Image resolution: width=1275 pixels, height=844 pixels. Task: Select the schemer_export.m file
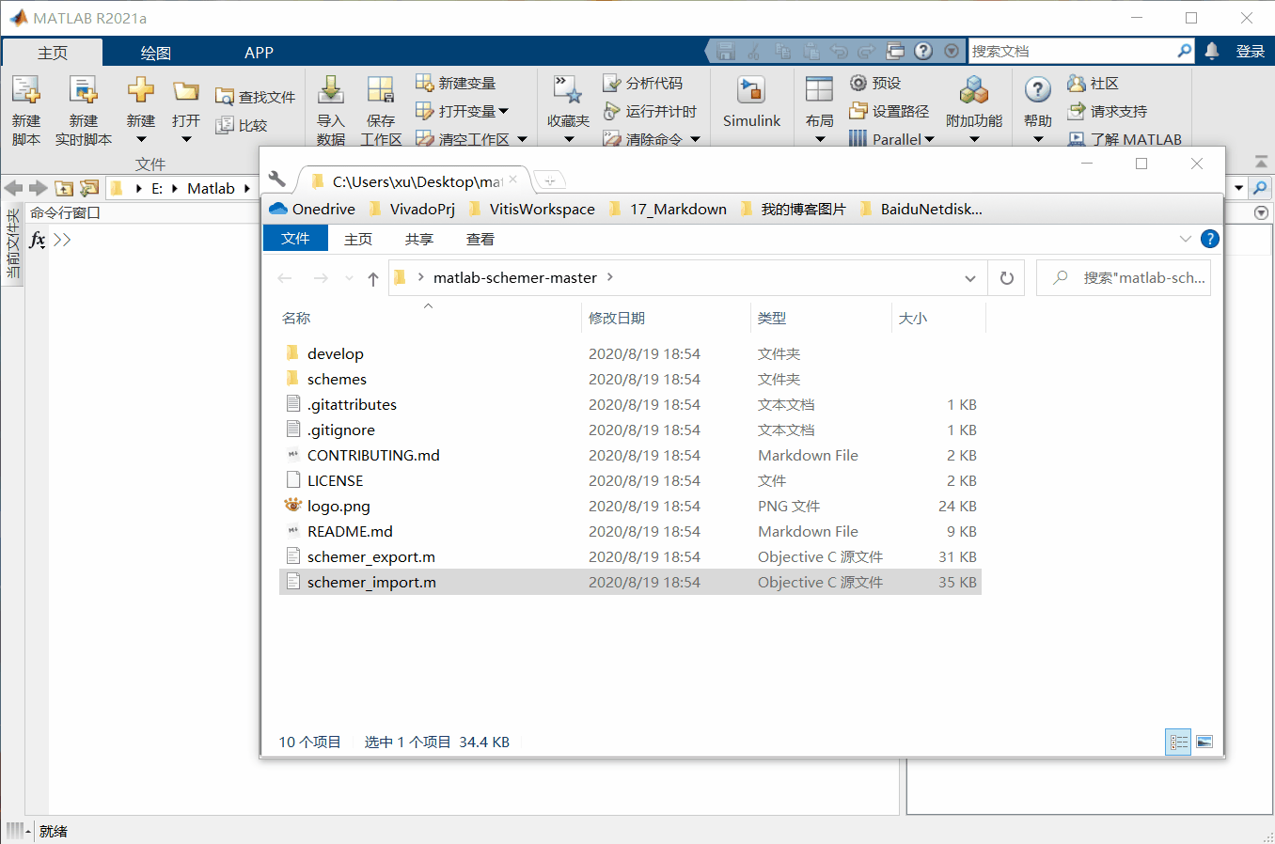pos(370,556)
